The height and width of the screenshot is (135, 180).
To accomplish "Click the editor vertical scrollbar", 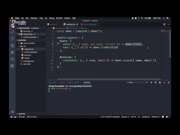I will [x=170, y=44].
